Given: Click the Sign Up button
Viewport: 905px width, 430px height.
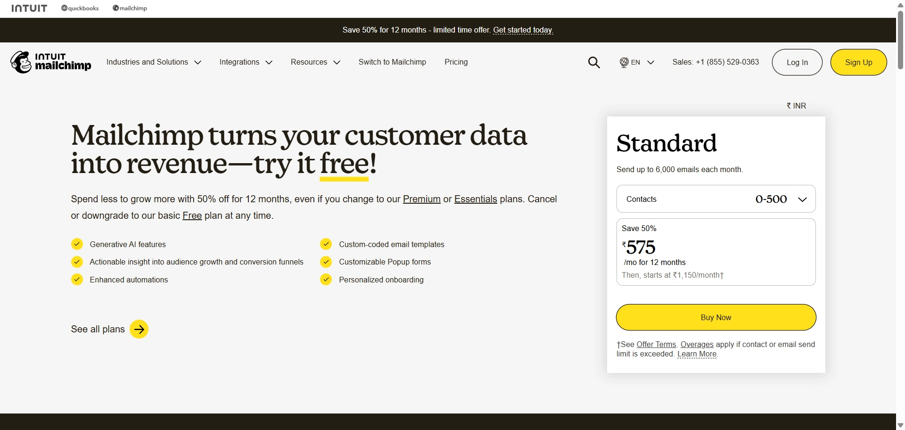Looking at the screenshot, I should click(x=858, y=62).
